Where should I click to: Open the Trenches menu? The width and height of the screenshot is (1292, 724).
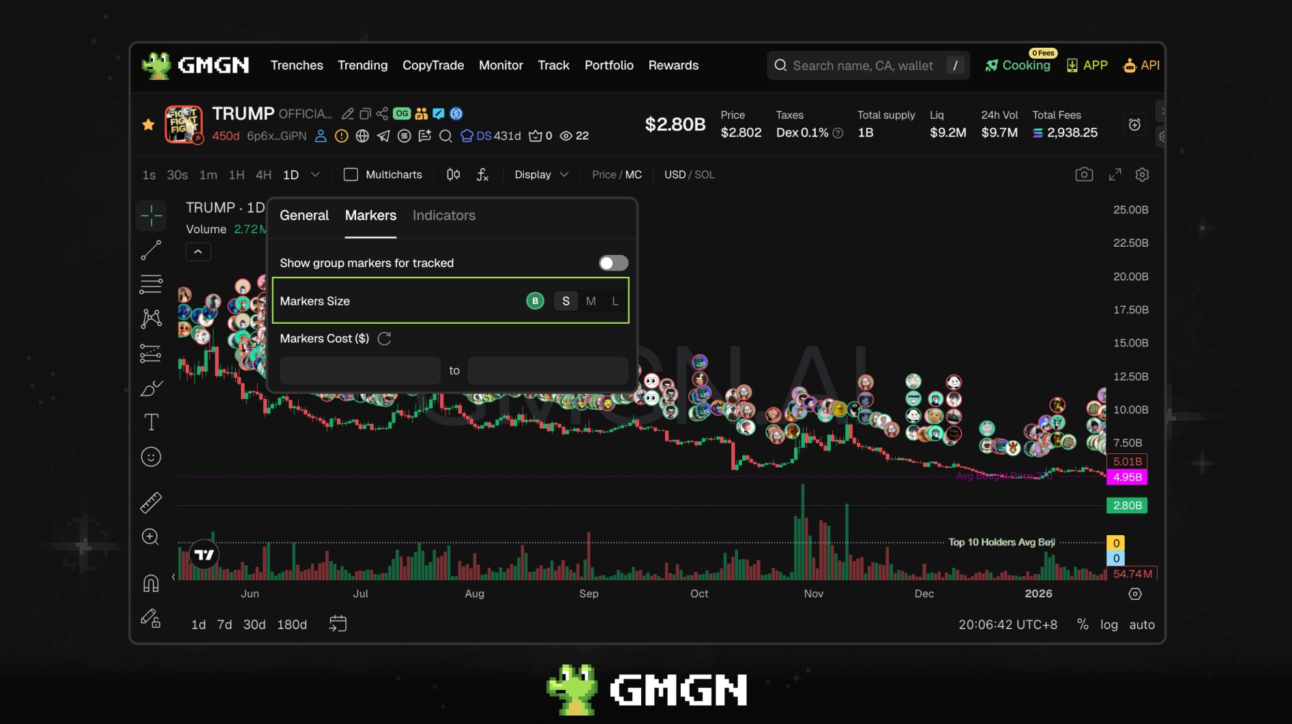(x=297, y=65)
